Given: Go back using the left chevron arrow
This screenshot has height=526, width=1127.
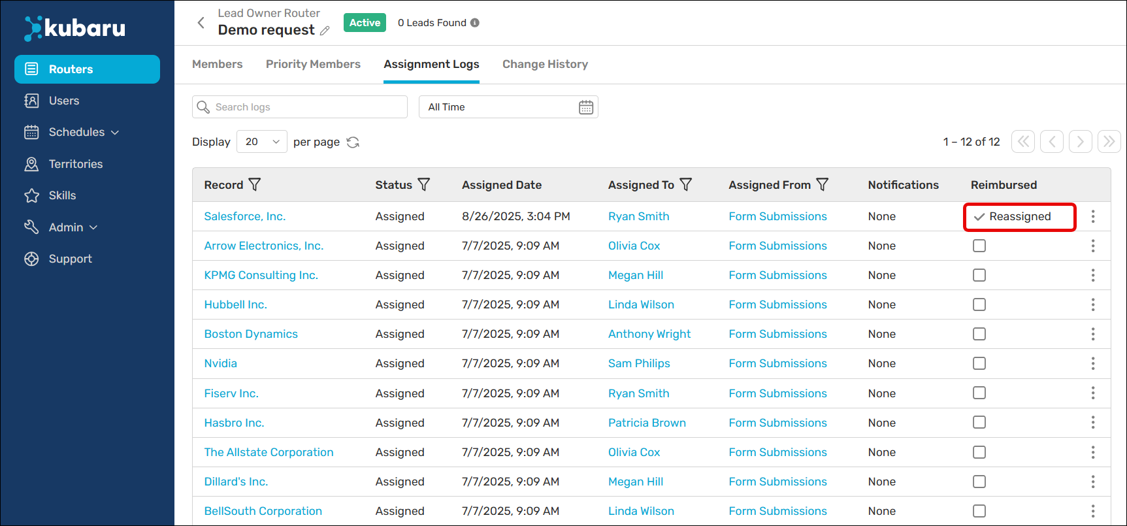Looking at the screenshot, I should tap(201, 23).
